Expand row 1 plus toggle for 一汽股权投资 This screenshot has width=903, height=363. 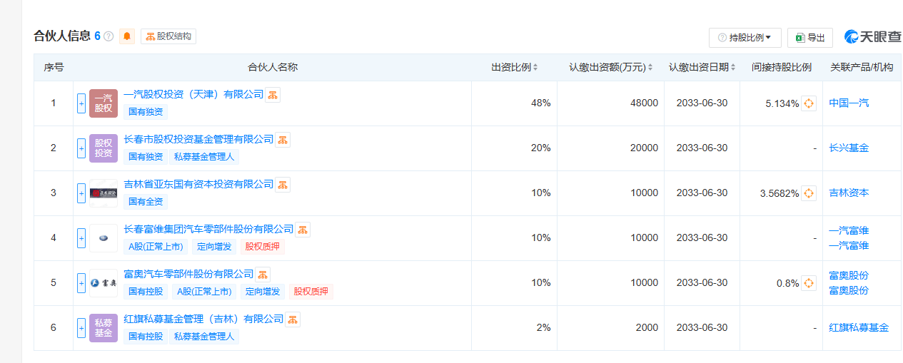coord(81,103)
